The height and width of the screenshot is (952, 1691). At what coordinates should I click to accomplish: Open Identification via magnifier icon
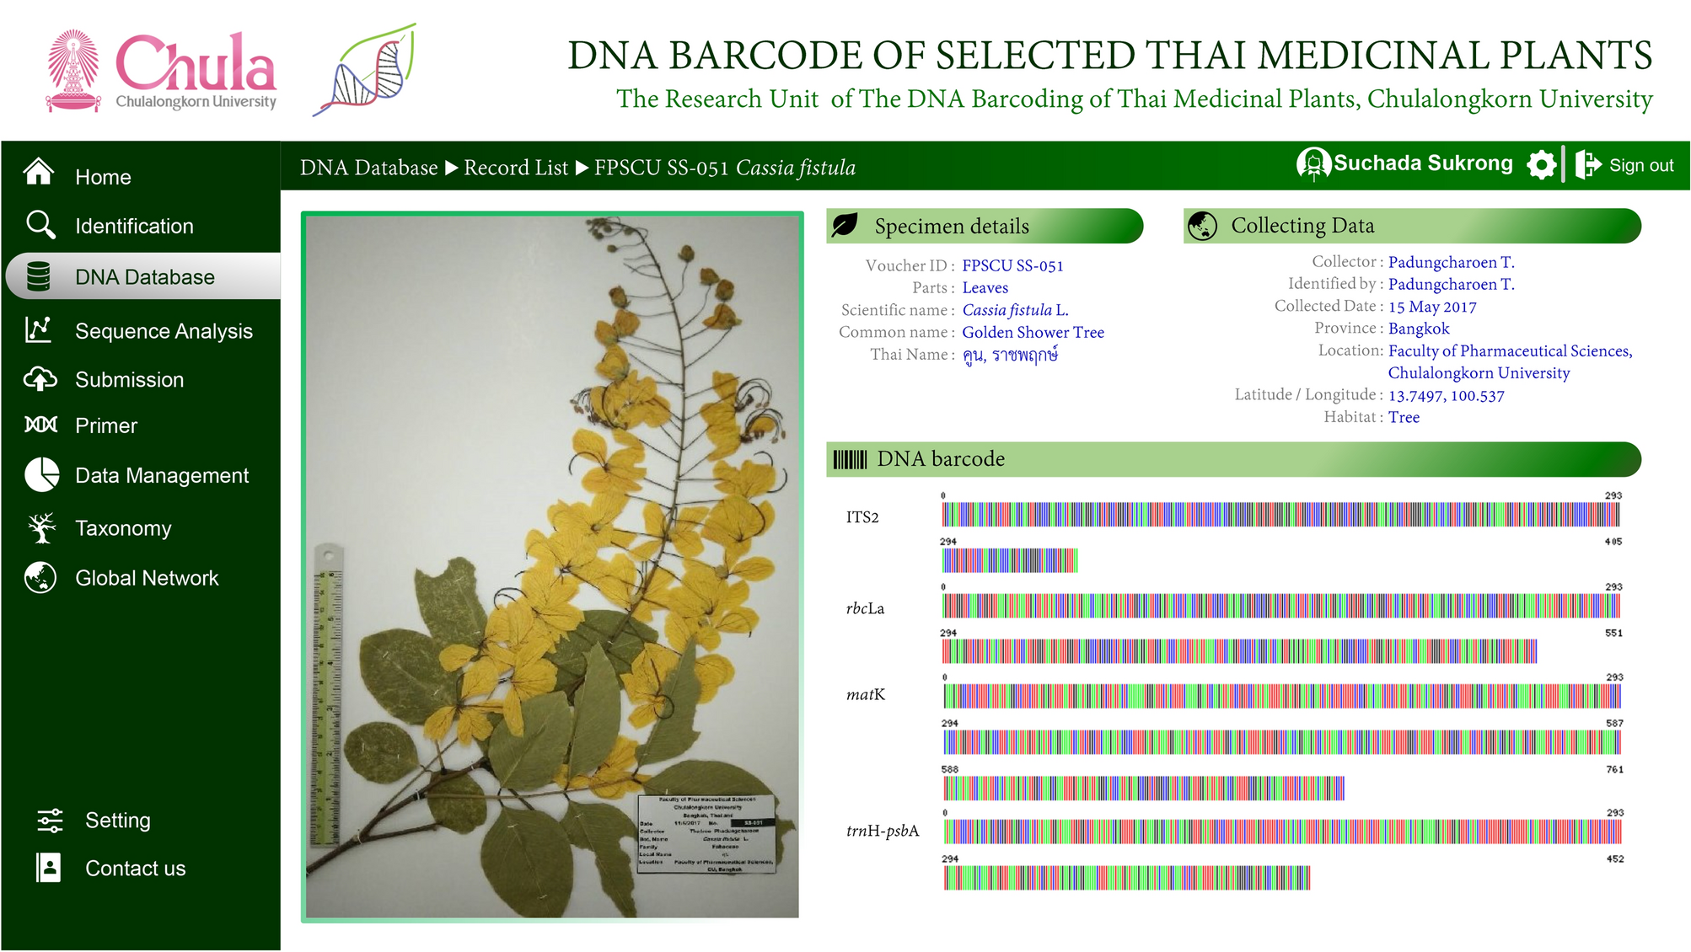coord(40,225)
